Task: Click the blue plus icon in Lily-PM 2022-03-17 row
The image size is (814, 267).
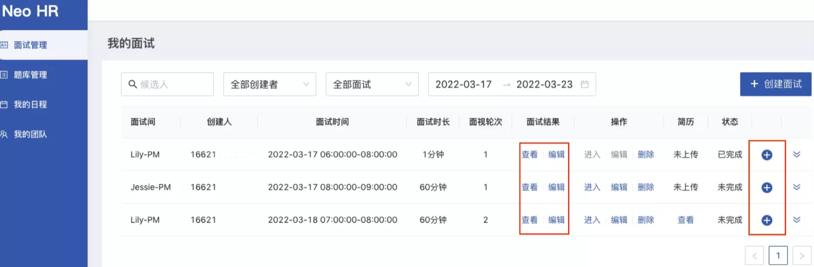Action: (767, 155)
